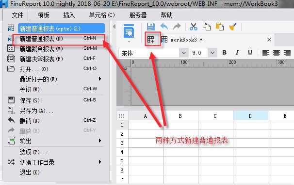This screenshot has height=185, width=294.
Task: Choose 选项(P)... in file menu
Action: (x=55, y=152)
